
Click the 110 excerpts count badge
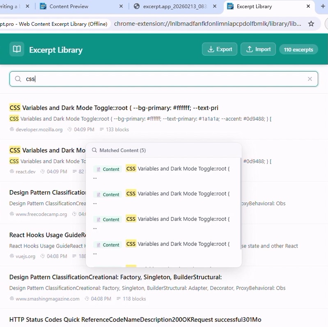click(x=298, y=50)
